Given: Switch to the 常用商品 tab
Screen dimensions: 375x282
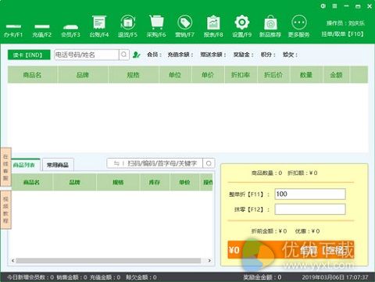Looking at the screenshot, I should (58, 165).
